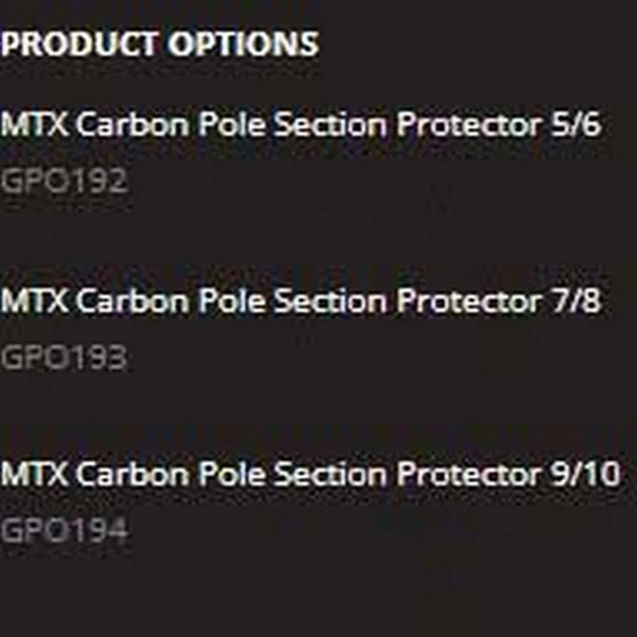Viewport: 637px width, 637px height.
Task: Click the PRODUCT OPTIONS heading
Action: (x=159, y=44)
